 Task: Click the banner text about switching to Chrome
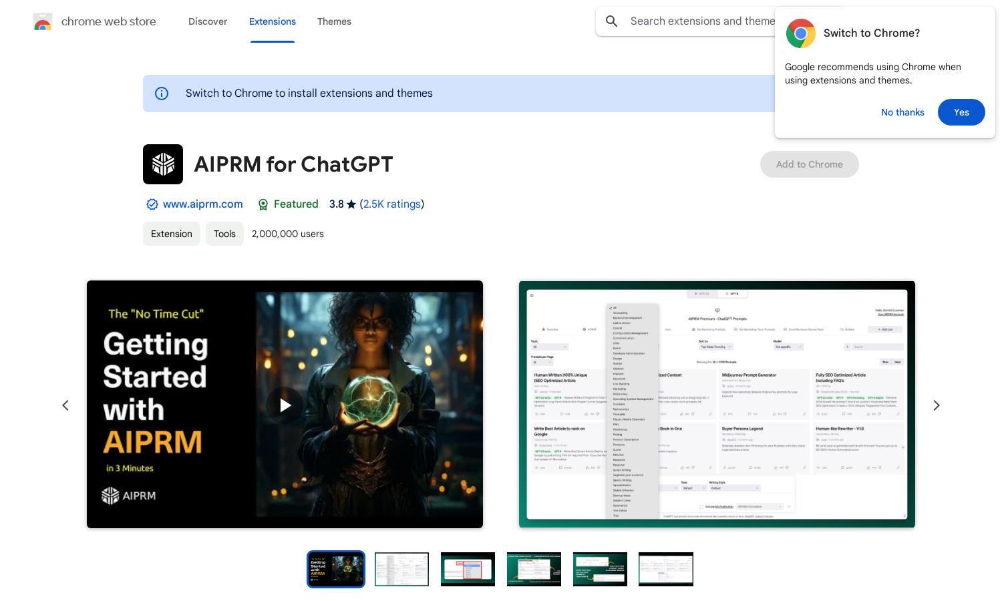click(x=309, y=93)
